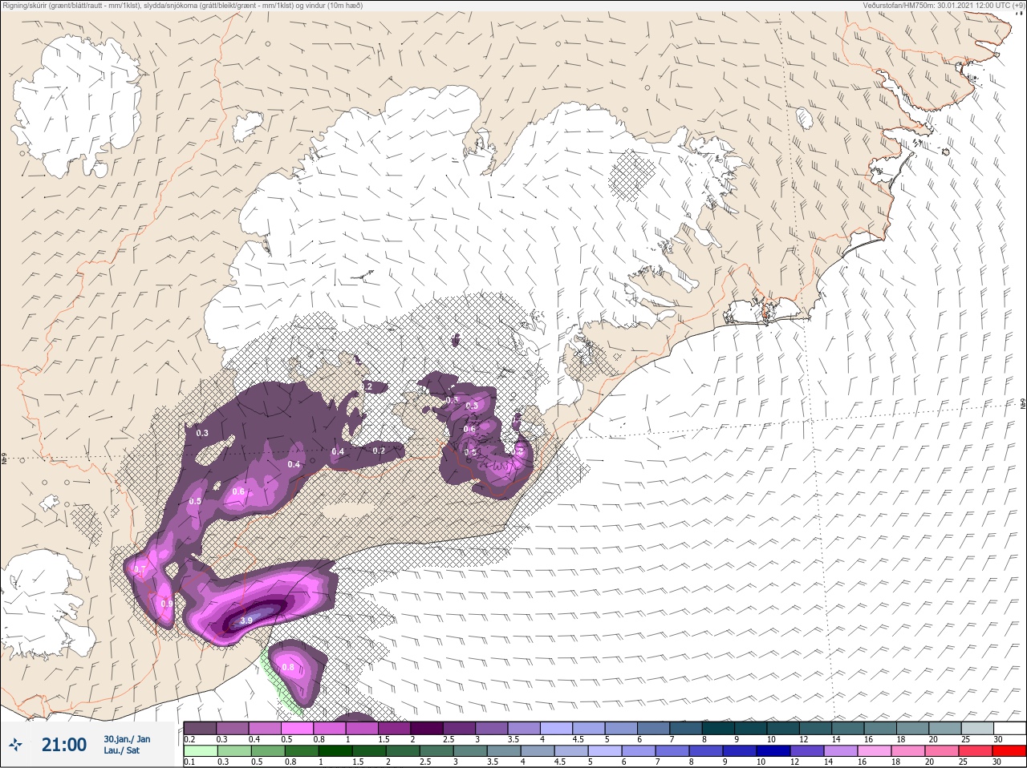Click the light lavender 4 swatch in top legend
Viewport: 1027px width, 768px height.
(x=557, y=728)
